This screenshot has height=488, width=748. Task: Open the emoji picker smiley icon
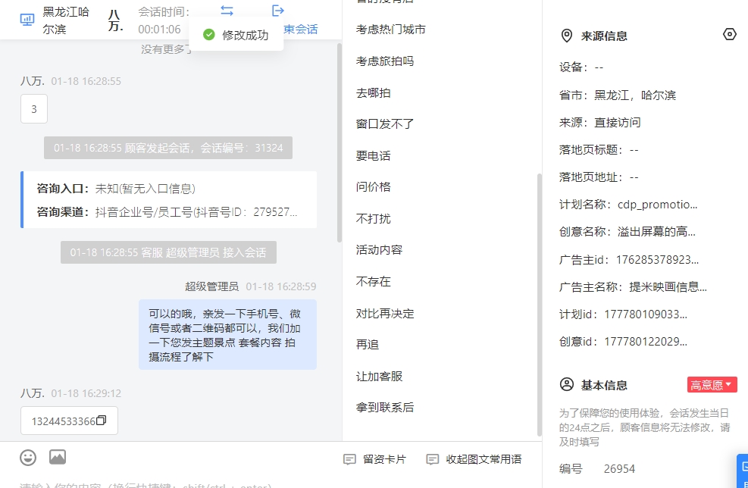click(28, 458)
